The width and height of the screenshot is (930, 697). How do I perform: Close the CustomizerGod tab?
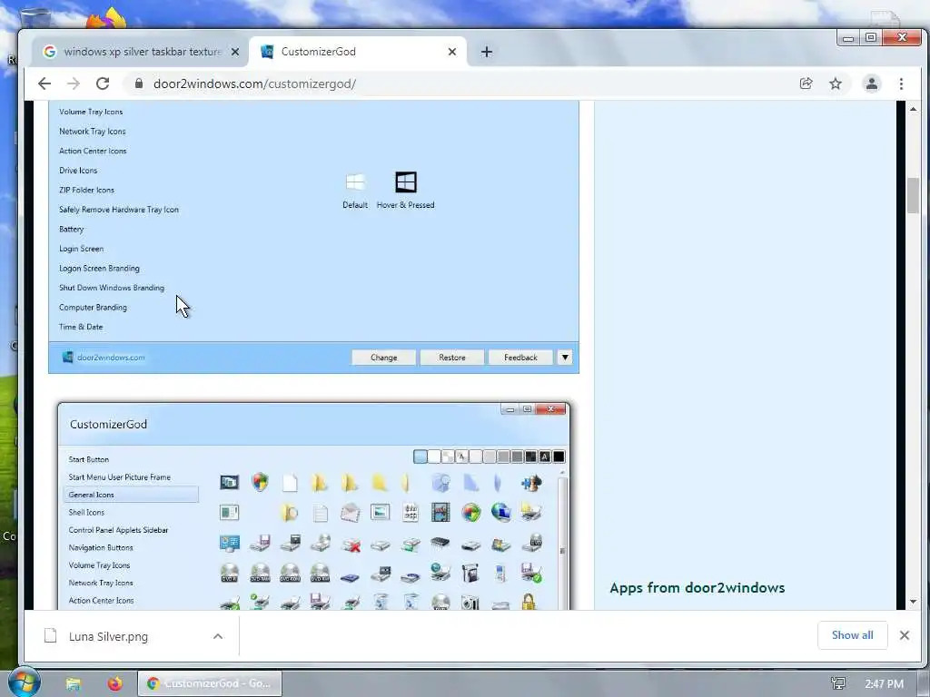(x=452, y=52)
